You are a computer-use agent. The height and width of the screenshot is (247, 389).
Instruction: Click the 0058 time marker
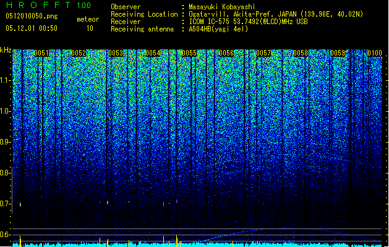coord(301,53)
